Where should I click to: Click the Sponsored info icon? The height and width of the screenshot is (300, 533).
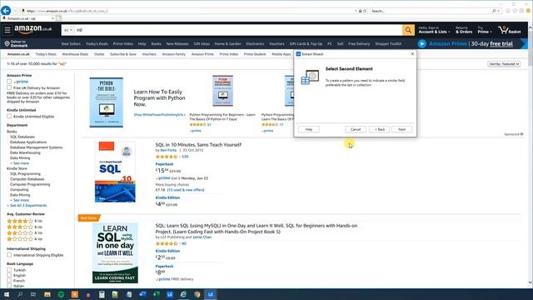(x=522, y=134)
